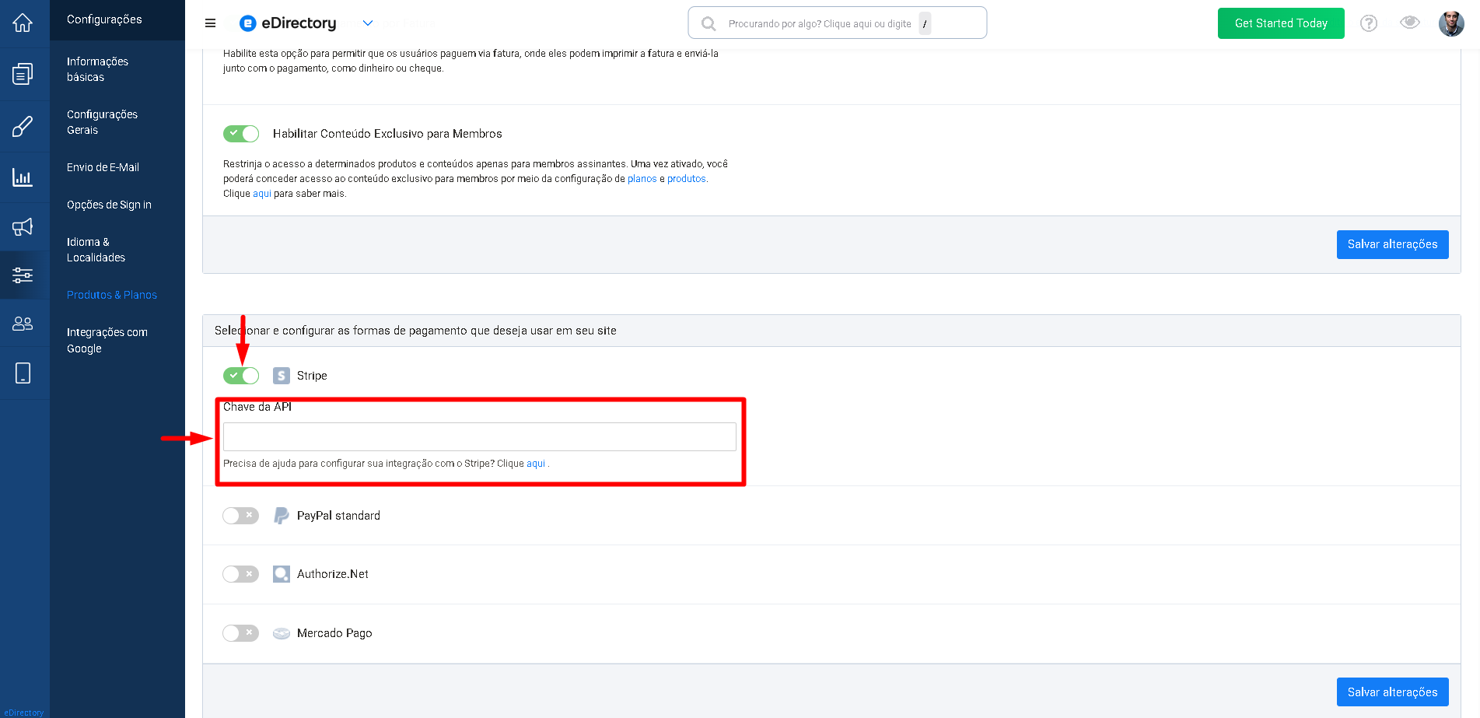Open the Statistics chart icon in sidebar
1480x718 pixels.
[x=23, y=177]
